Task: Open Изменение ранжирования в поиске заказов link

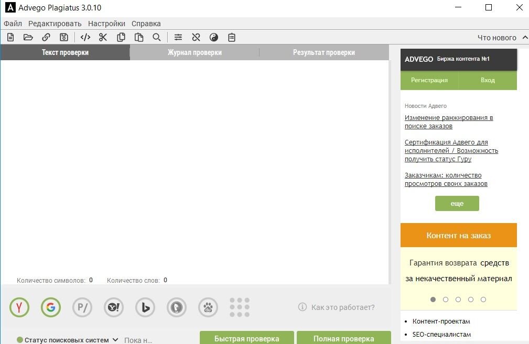Action: pyautogui.click(x=449, y=121)
